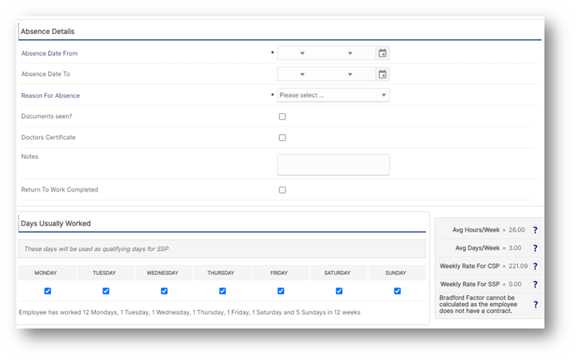Enable the Doctors Certificate checkbox
Screen dimensions: 577x361
pyautogui.click(x=282, y=138)
